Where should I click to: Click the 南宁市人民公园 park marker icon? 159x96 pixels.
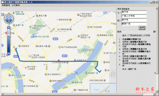[x=33, y=36]
